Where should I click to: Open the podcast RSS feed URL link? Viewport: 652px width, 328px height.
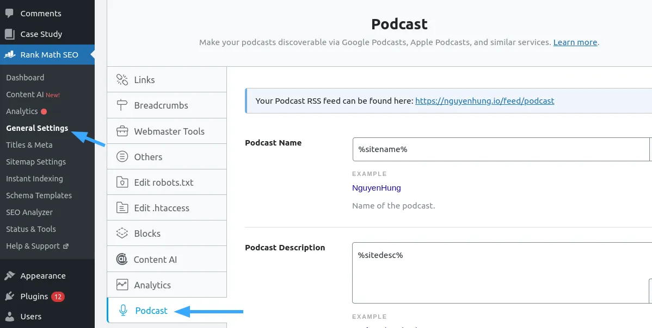coord(484,101)
